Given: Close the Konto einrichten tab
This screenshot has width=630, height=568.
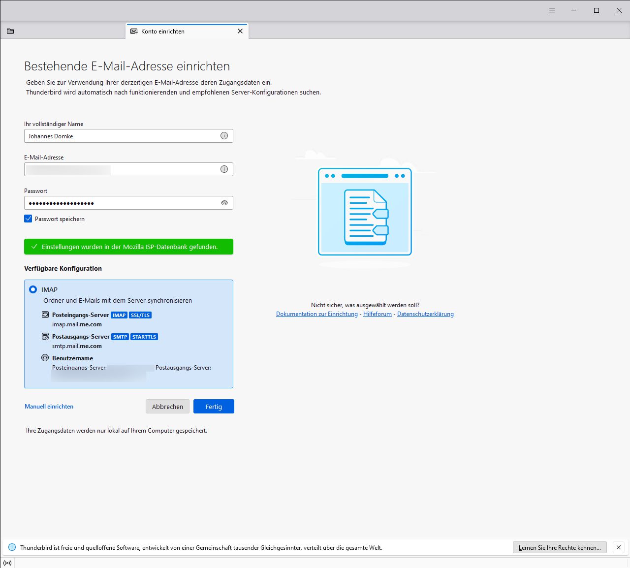Looking at the screenshot, I should (x=240, y=31).
